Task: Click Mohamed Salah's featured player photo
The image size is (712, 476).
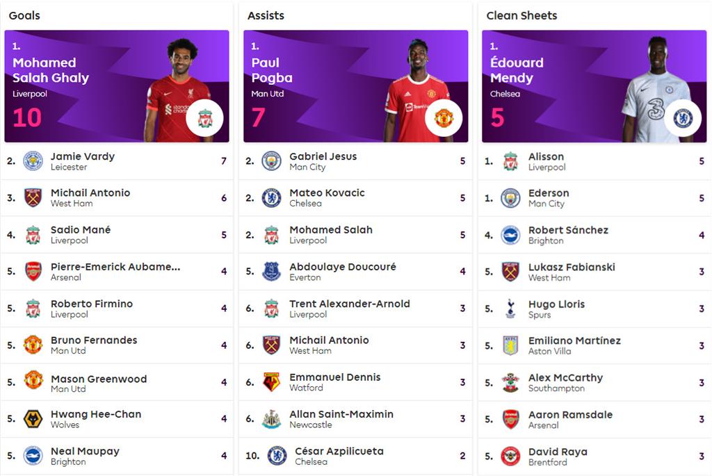Action: point(177,90)
